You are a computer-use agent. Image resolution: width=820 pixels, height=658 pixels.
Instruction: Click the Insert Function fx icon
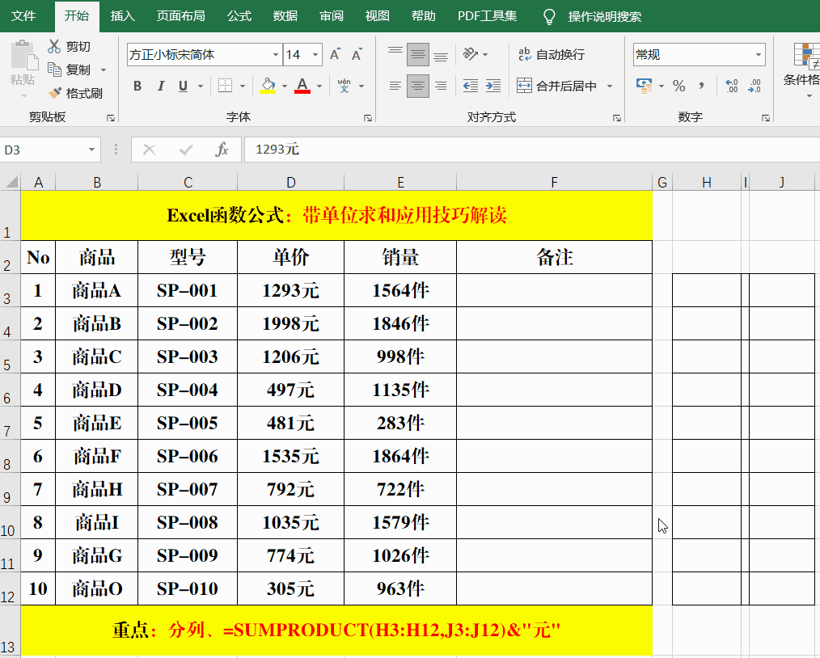pyautogui.click(x=222, y=150)
